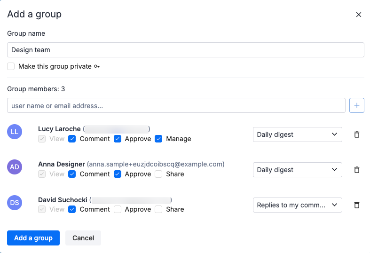Enable Make this group private checkbox
The width and height of the screenshot is (370, 253).
click(x=11, y=66)
